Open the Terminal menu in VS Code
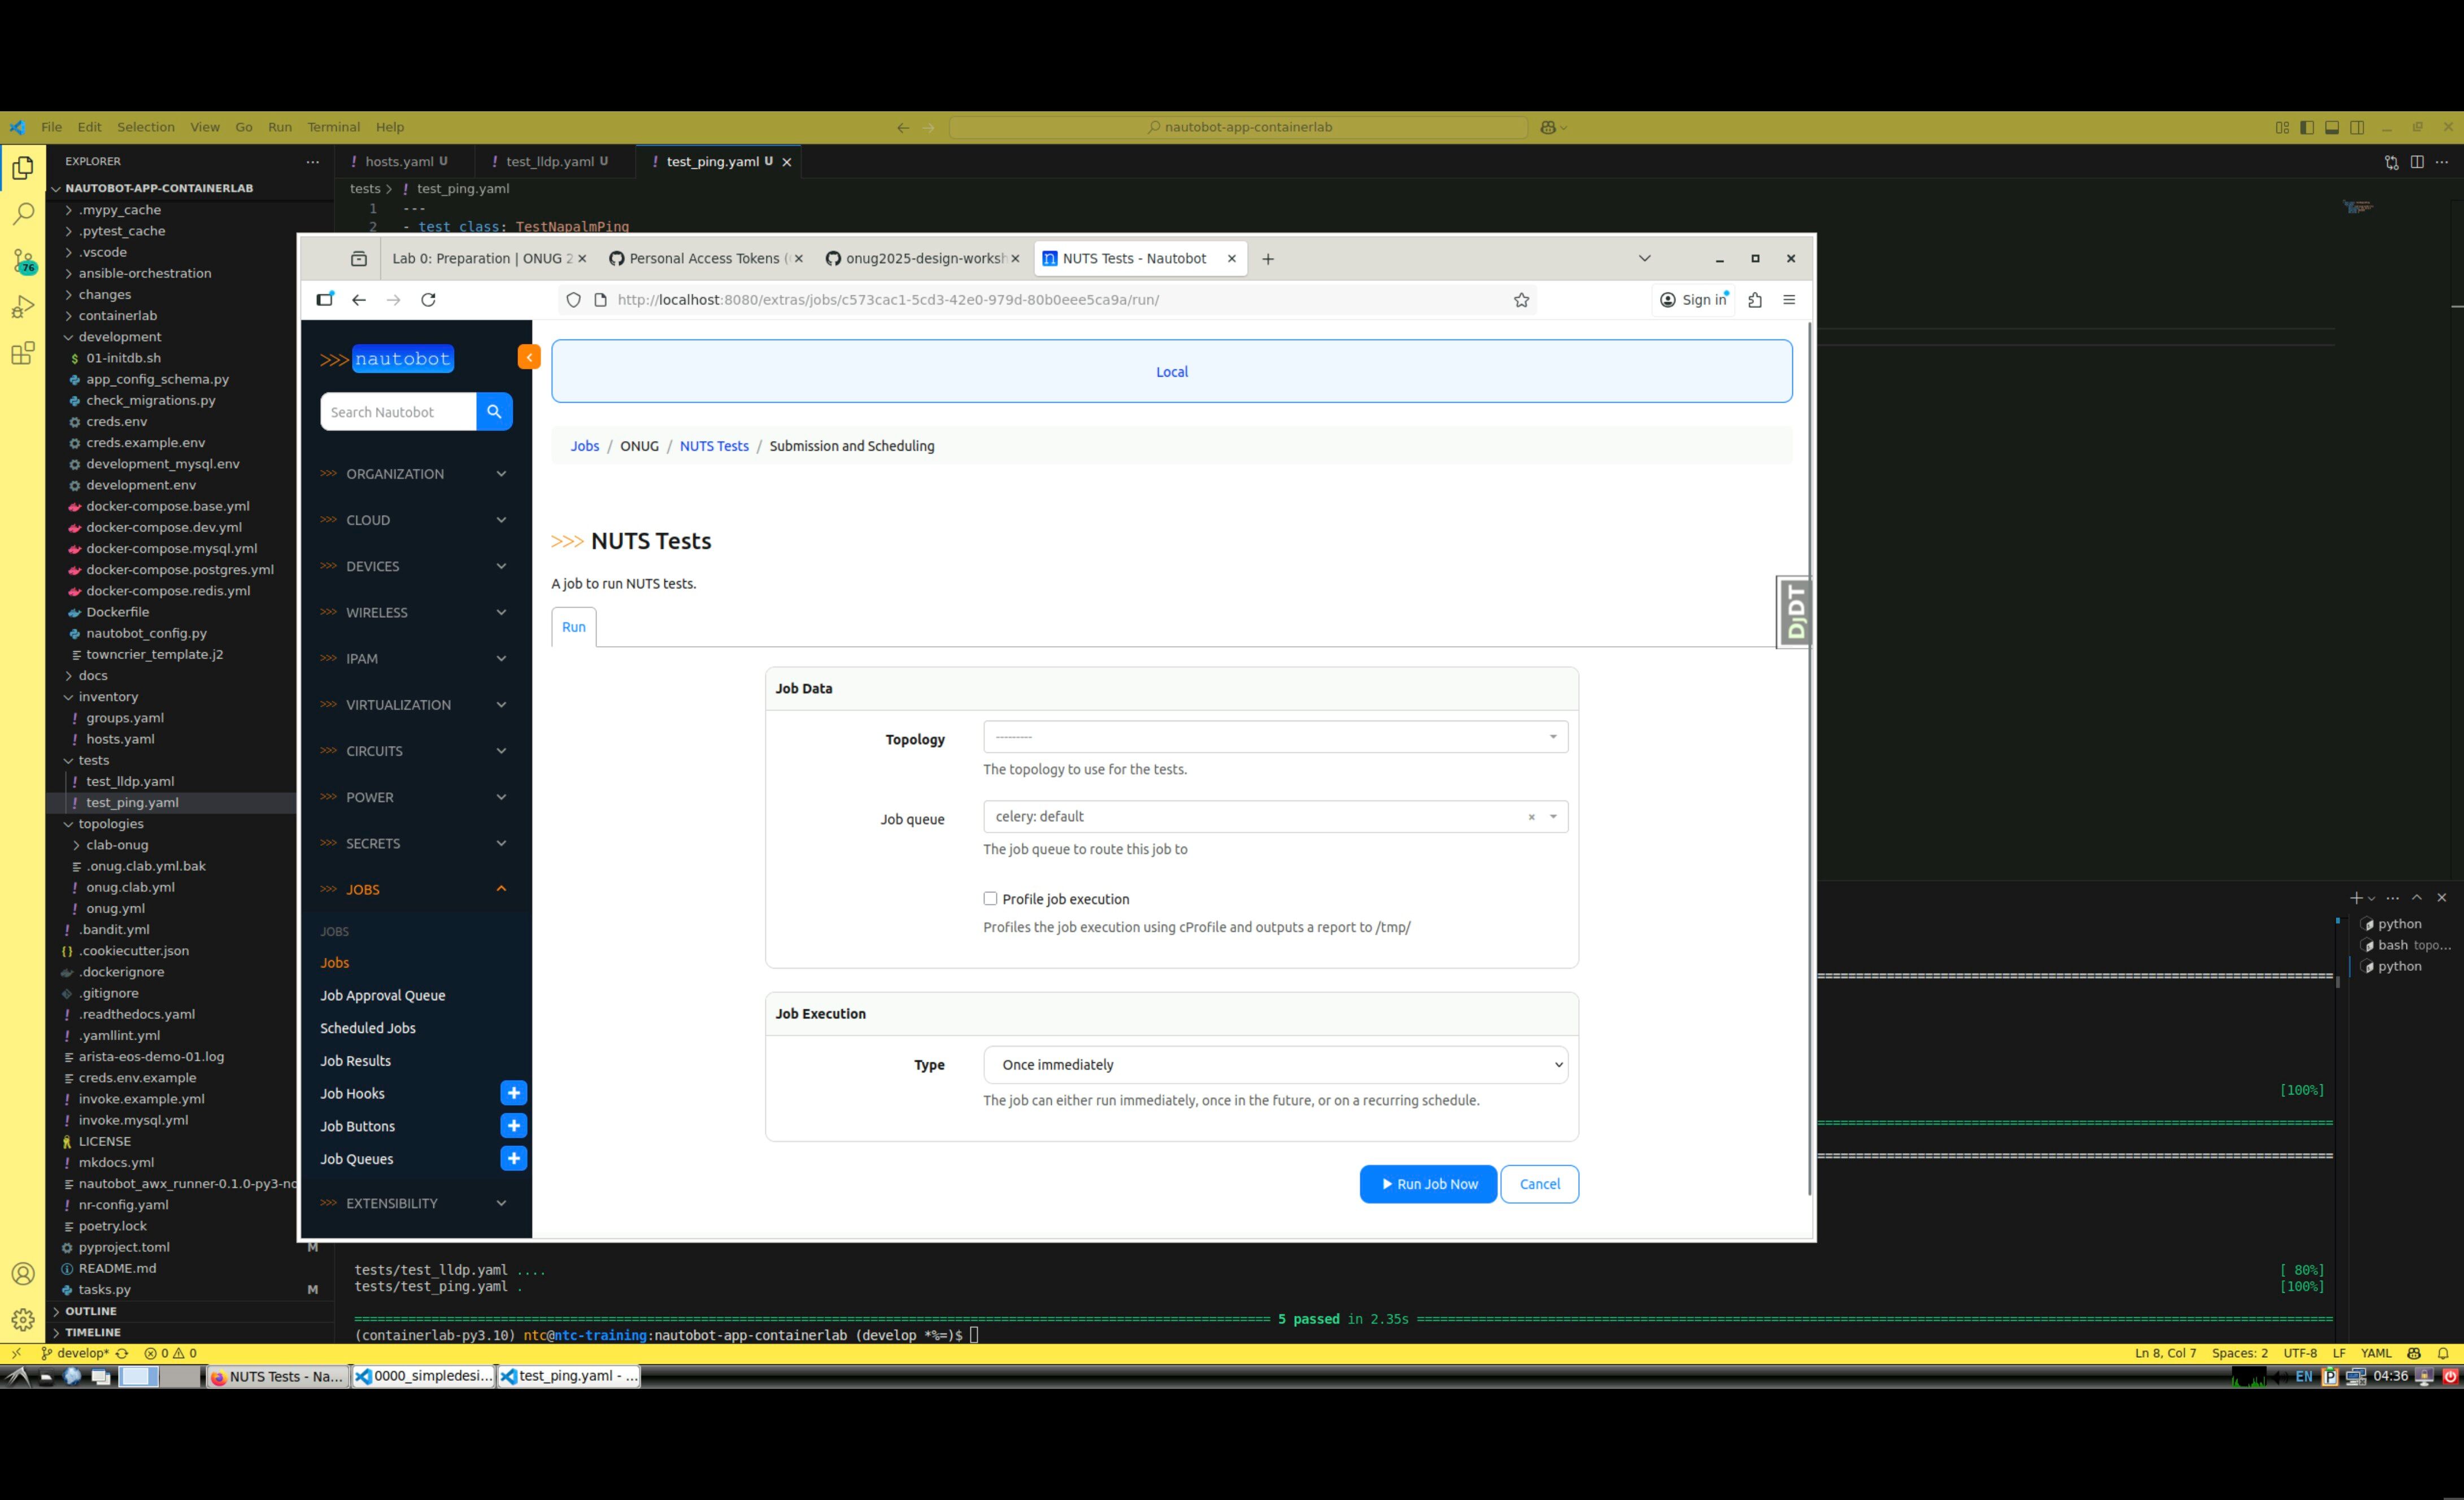This screenshot has width=2464, height=1500. click(333, 127)
